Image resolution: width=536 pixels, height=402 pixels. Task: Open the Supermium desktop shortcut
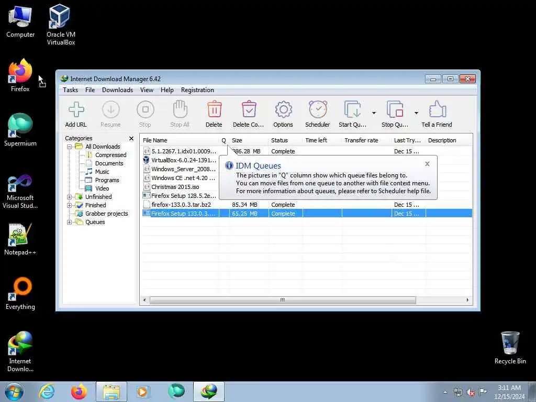tap(20, 130)
